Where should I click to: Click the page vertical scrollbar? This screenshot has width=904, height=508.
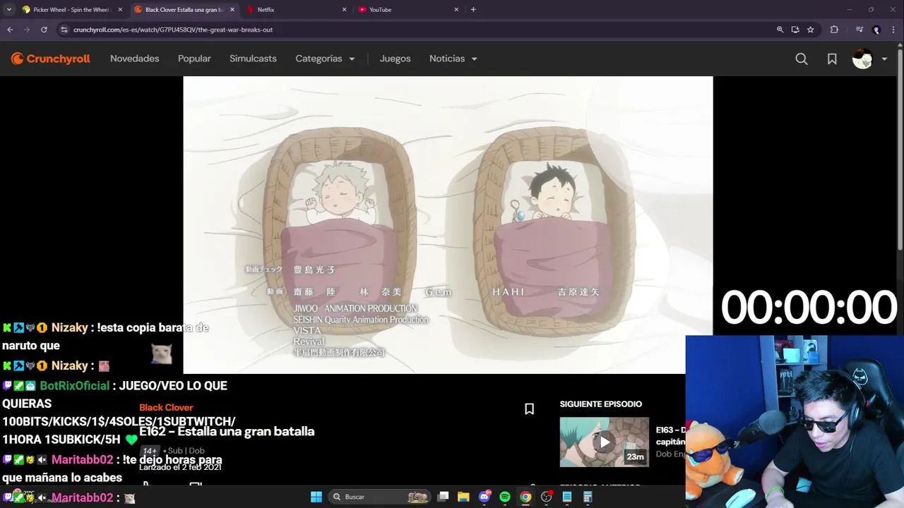point(900,148)
